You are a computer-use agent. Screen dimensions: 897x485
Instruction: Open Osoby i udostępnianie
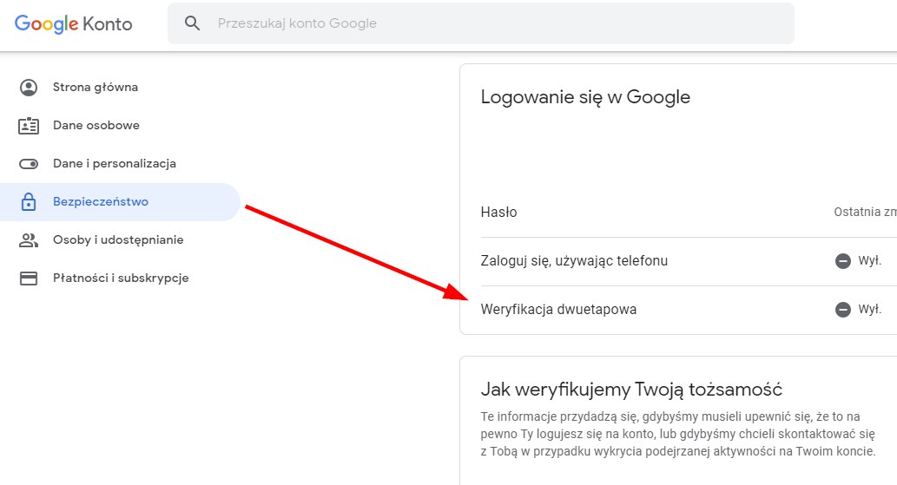[x=120, y=240]
